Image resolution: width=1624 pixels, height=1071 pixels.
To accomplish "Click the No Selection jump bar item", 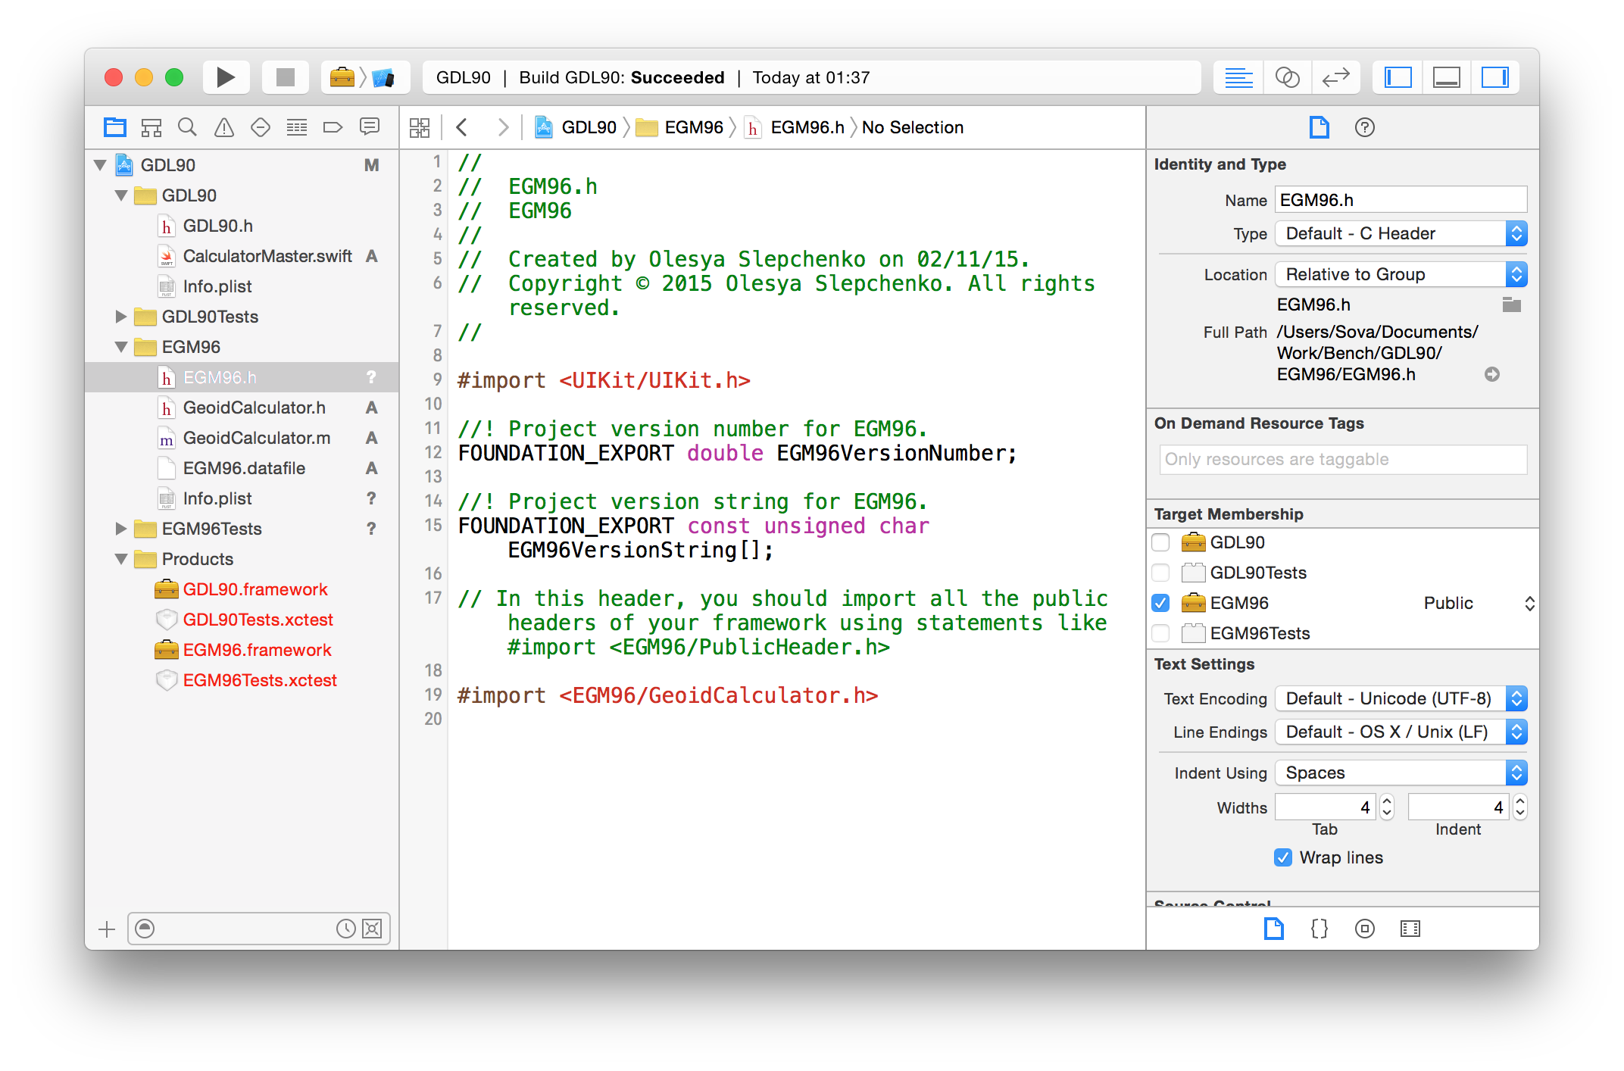I will (912, 127).
